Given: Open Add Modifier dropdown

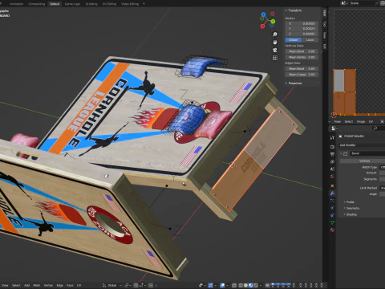Looking at the screenshot, I should 362,145.
